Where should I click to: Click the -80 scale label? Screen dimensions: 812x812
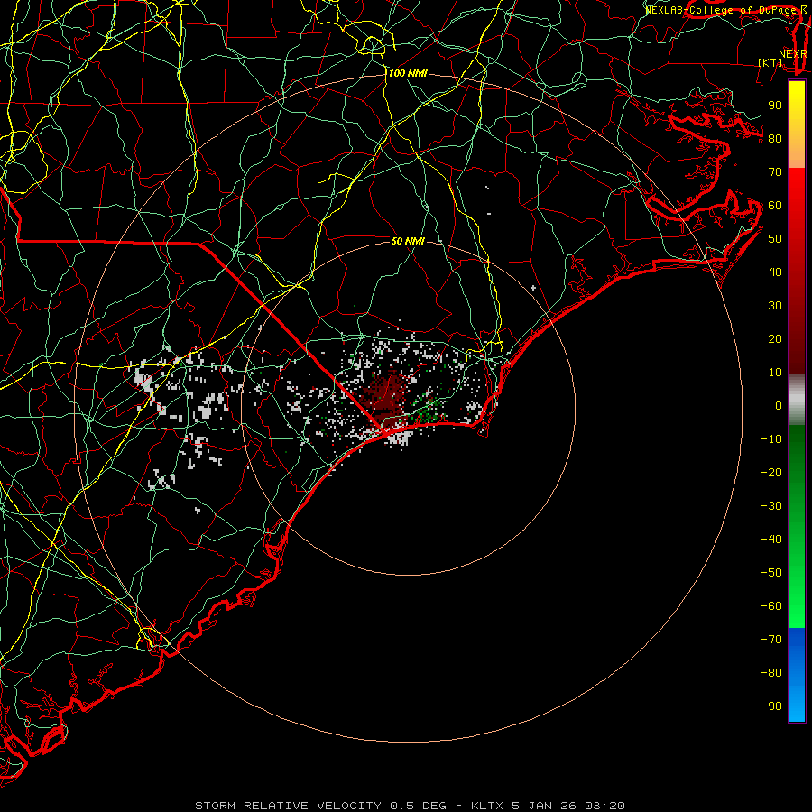tap(771, 673)
